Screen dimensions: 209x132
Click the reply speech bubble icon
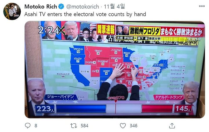28,125
